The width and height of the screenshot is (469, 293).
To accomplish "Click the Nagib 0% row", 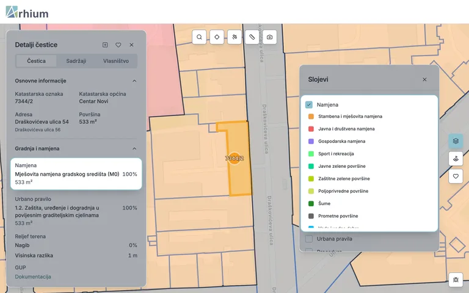I will [76, 245].
